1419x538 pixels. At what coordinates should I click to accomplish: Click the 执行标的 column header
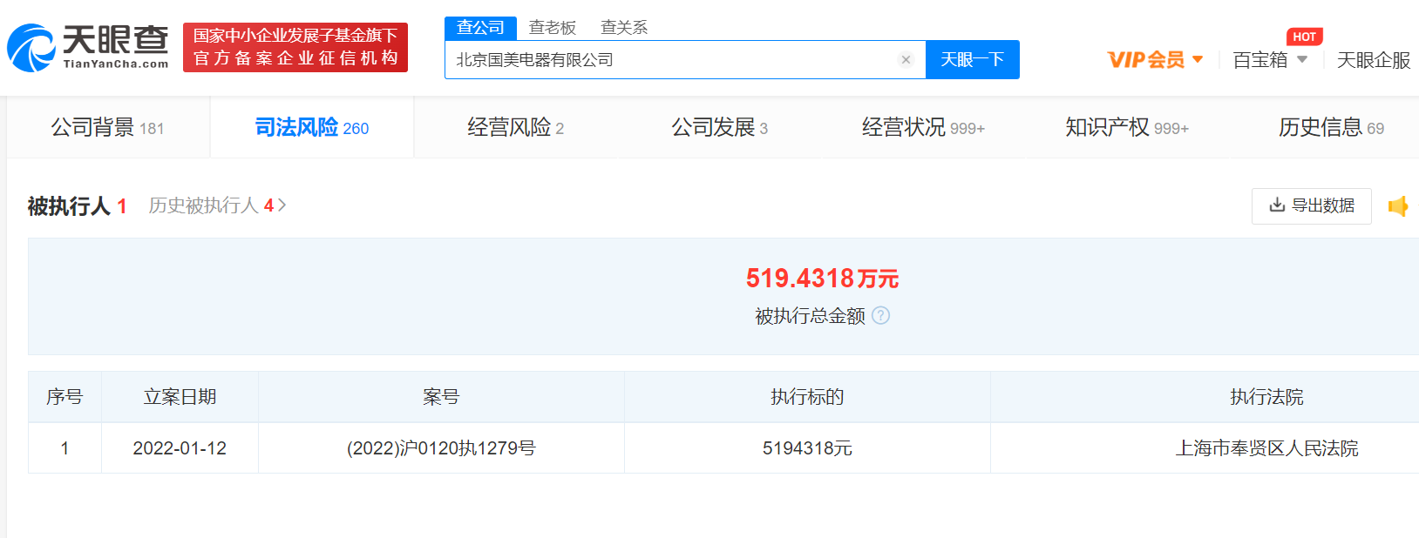tap(807, 397)
